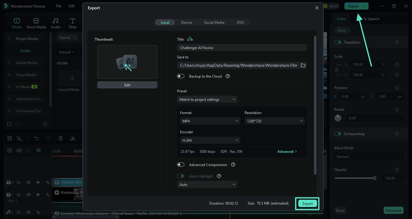Choose the select tool in timeline toolbar
The image size is (412, 219).
pos(19,138)
